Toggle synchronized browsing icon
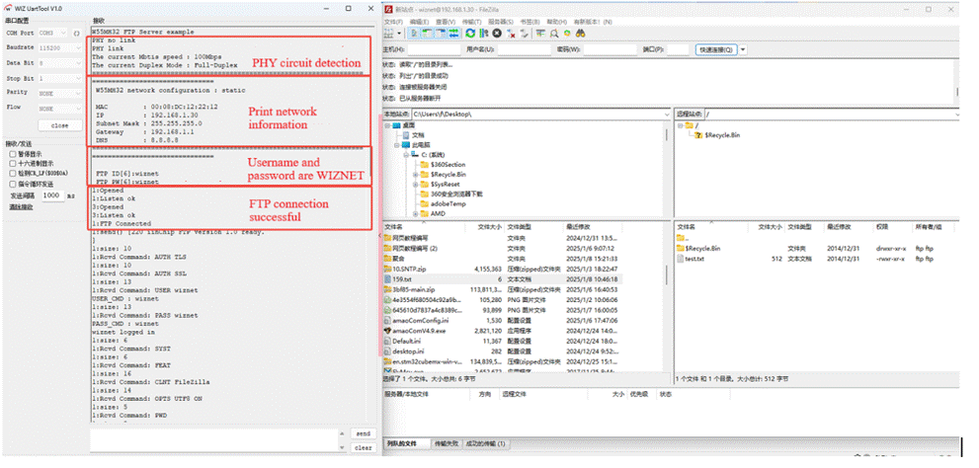Image resolution: width=979 pixels, height=468 pixels. point(567,33)
